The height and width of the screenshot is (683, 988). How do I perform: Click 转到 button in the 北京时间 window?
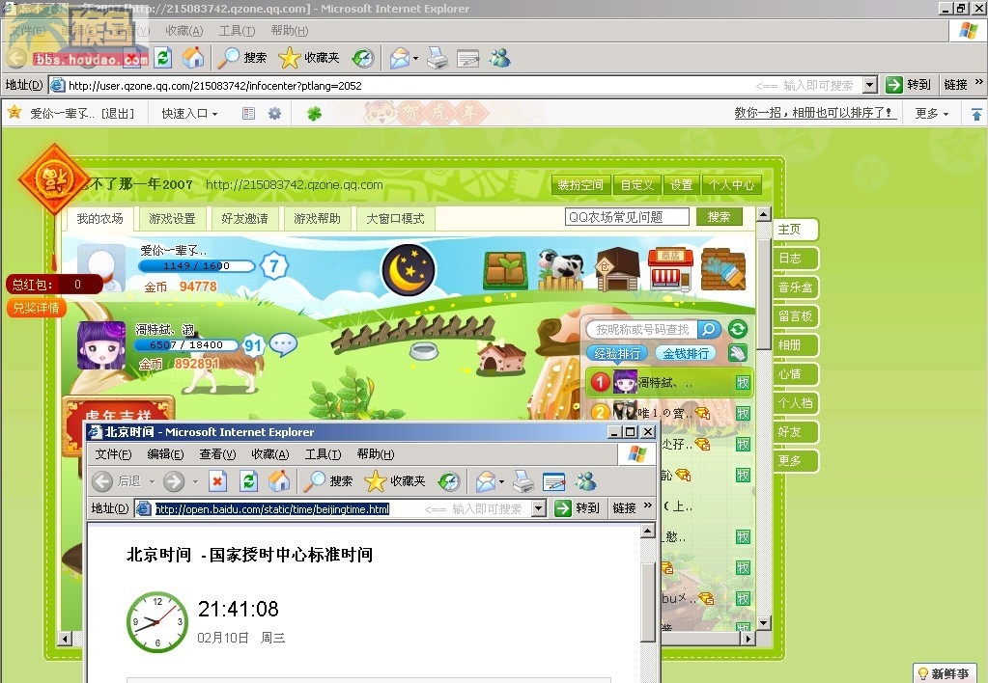578,508
